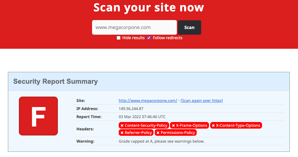
Task: Click the report time 03 Mar 2022 value
Action: tap(142, 117)
